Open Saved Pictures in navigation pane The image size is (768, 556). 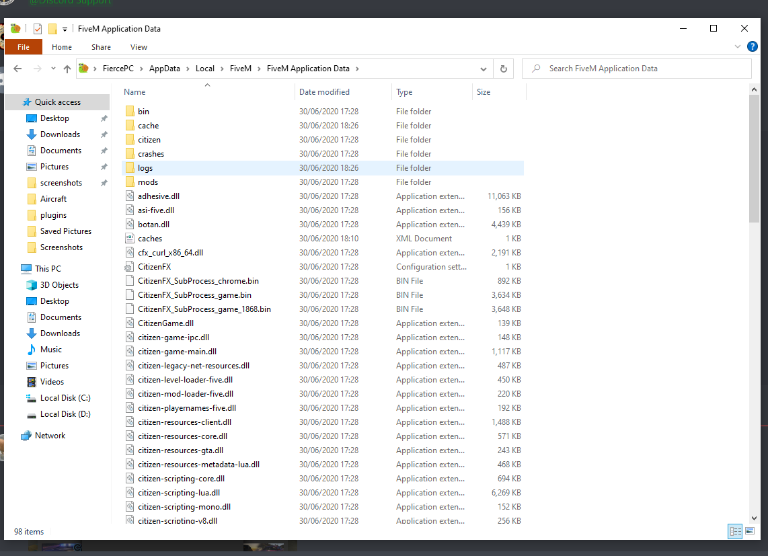66,231
